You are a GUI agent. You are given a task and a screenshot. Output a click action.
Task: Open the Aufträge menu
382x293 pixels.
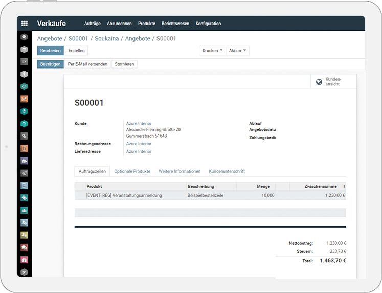[93, 24]
